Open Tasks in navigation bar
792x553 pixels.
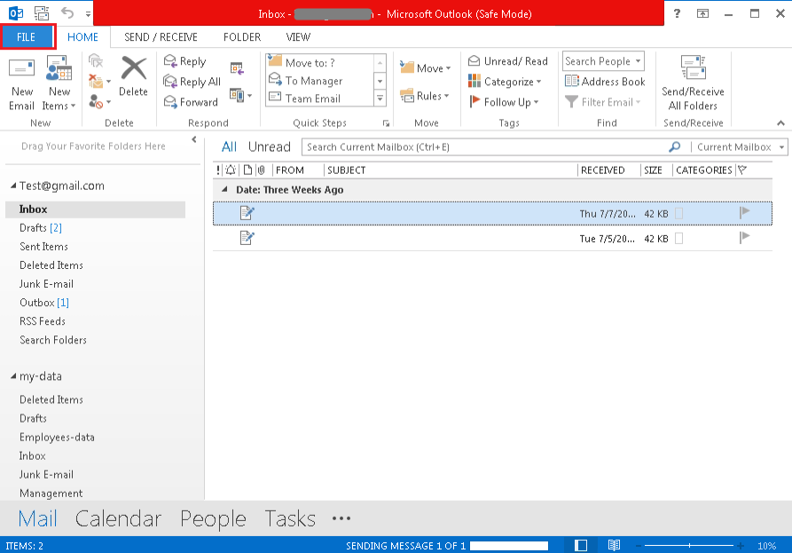coord(290,518)
